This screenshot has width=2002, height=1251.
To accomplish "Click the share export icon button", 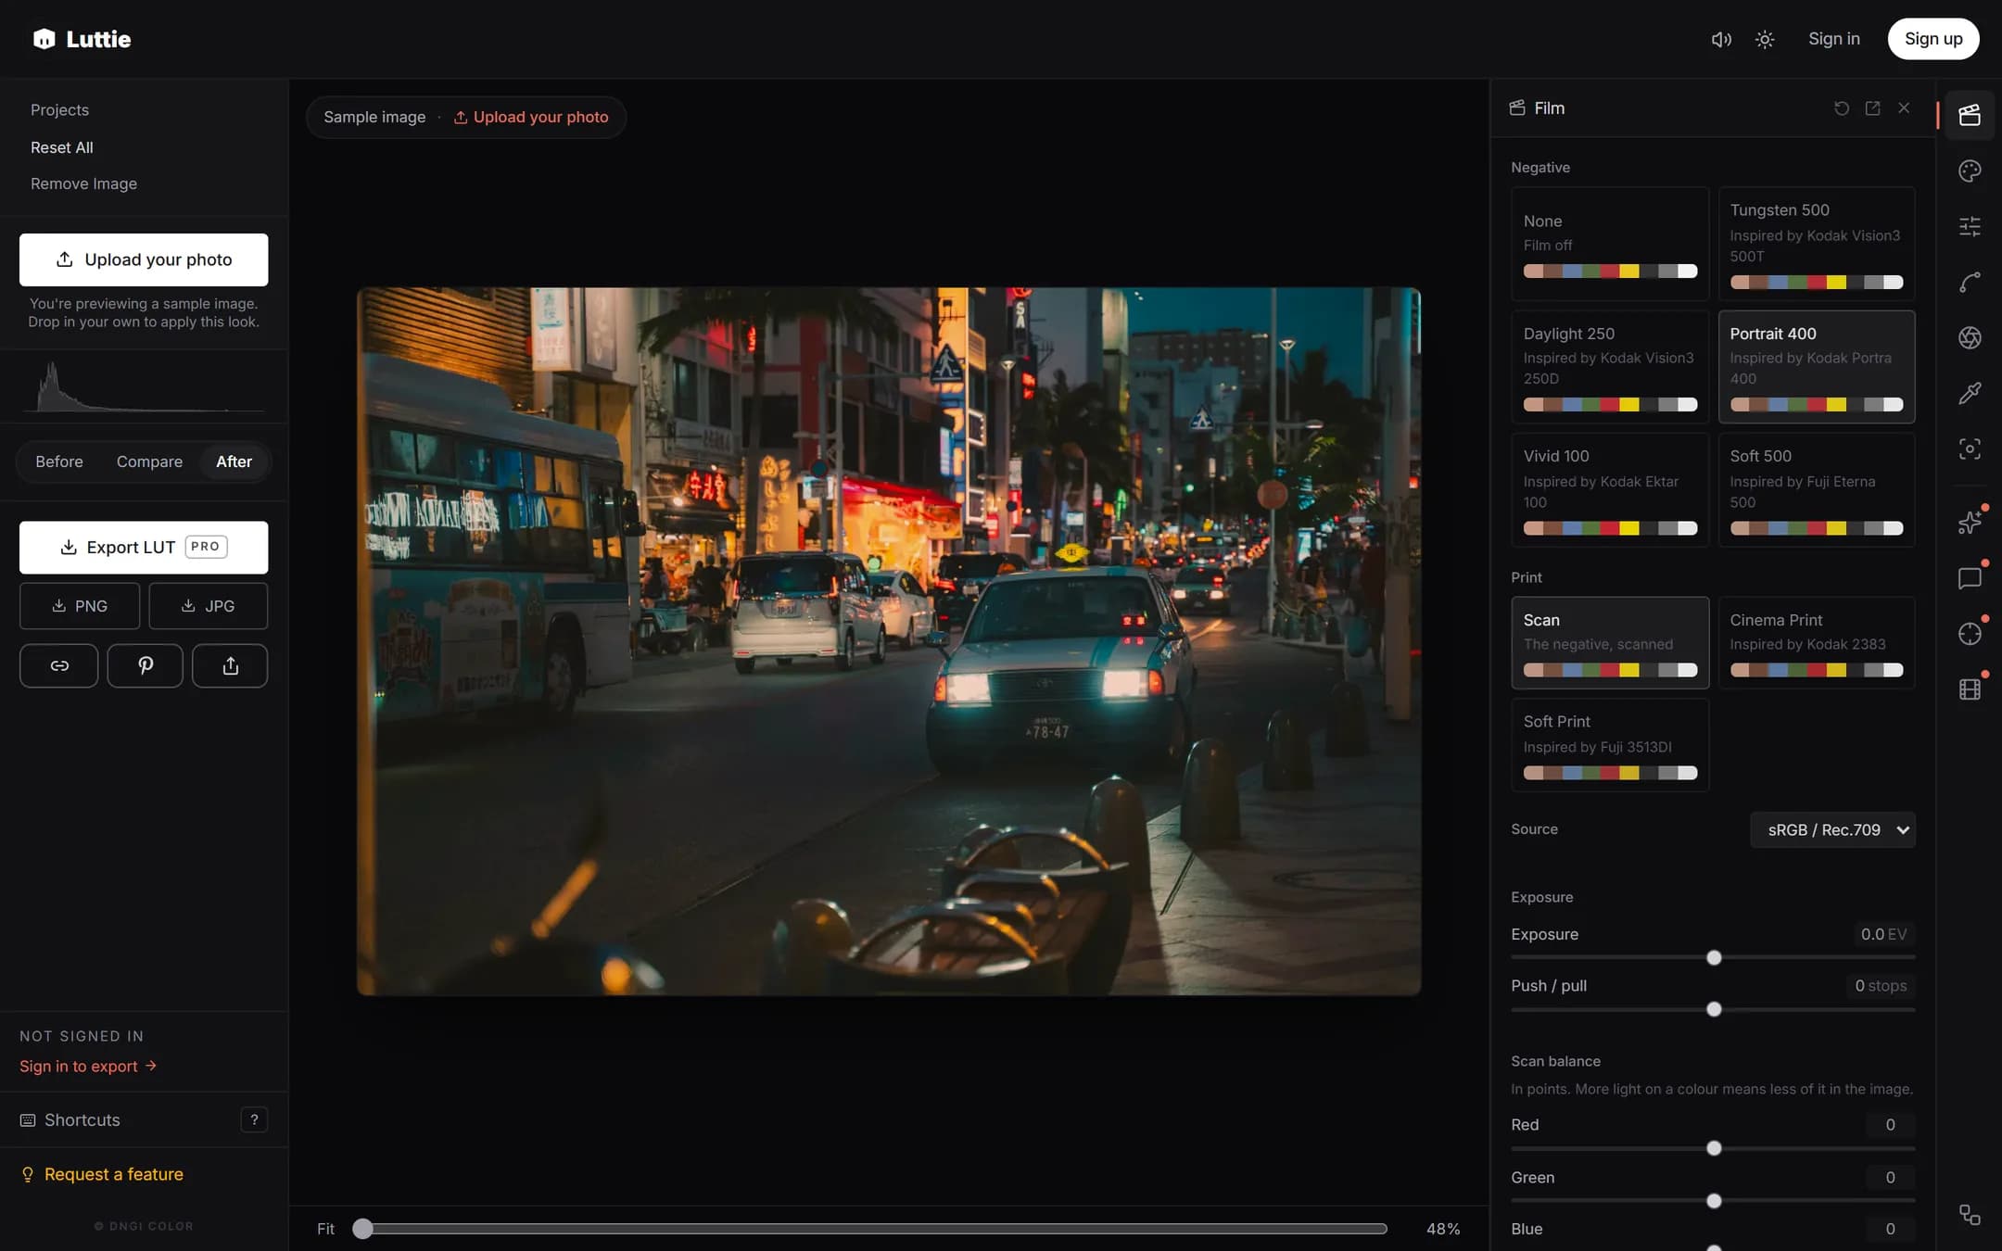I will tap(230, 665).
